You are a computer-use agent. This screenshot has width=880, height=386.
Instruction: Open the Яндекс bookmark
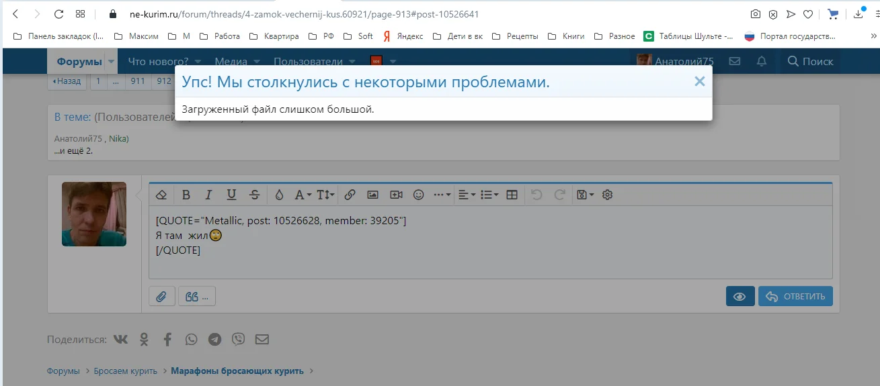403,36
